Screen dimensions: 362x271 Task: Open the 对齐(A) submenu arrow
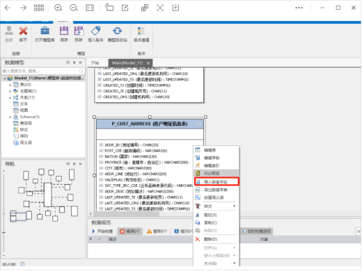pyautogui.click(x=235, y=248)
